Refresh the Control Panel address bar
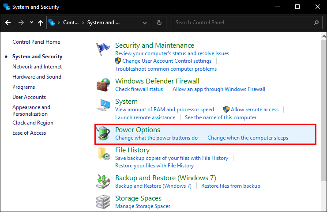 159,22
